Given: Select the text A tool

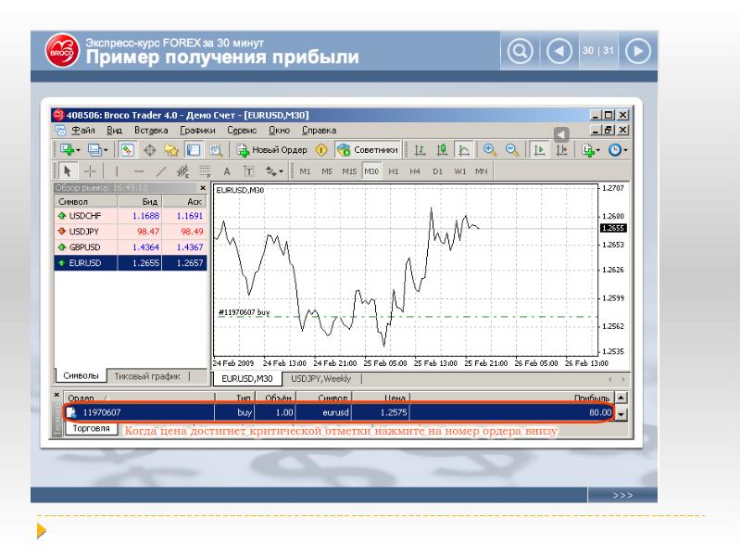Looking at the screenshot, I should [227, 171].
